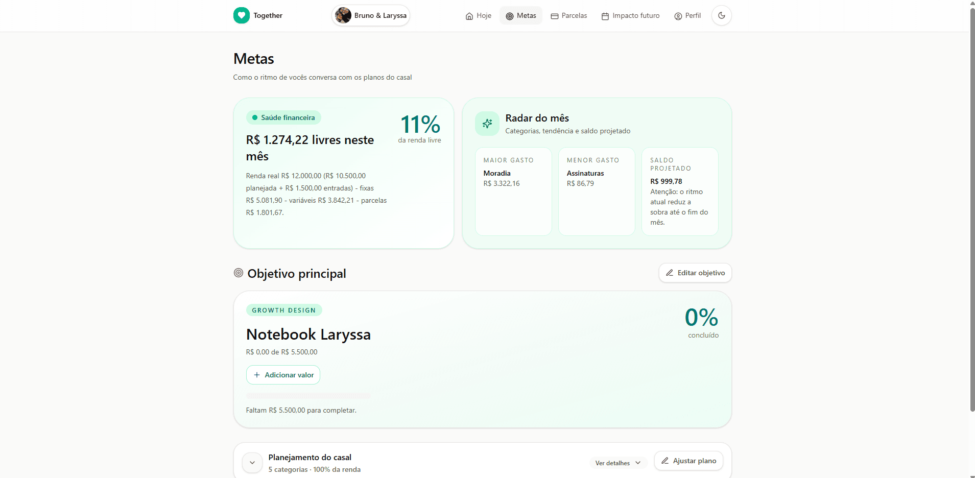Click the pencil icon in Editar objetivo
This screenshot has height=478, width=975.
click(x=670, y=273)
